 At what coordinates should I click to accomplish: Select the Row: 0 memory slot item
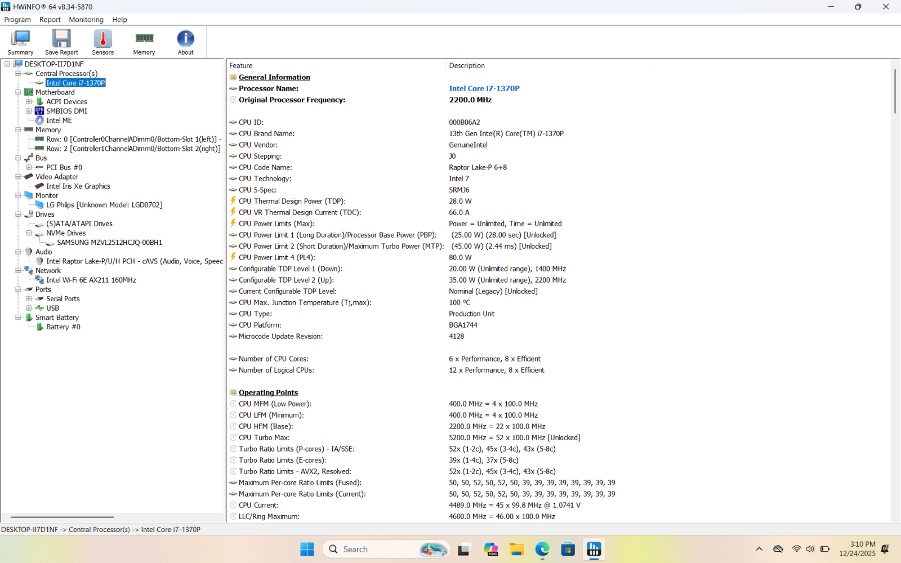(x=133, y=139)
